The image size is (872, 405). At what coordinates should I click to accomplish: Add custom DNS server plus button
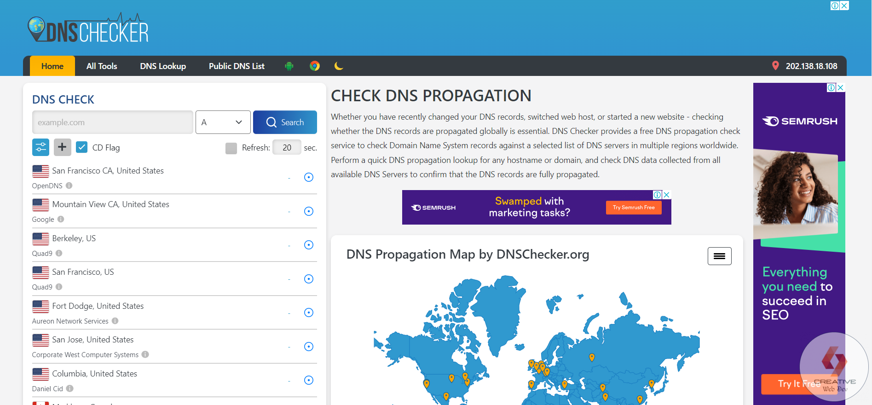[62, 147]
